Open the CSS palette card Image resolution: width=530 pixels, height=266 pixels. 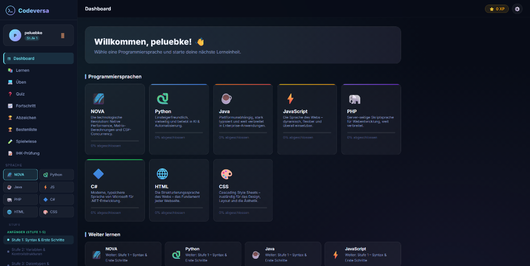[x=243, y=191]
